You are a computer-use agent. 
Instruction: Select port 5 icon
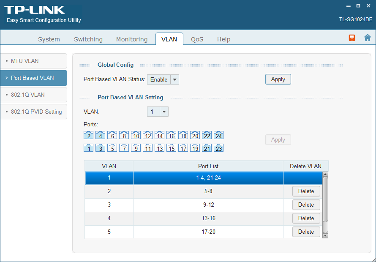tap(112, 147)
